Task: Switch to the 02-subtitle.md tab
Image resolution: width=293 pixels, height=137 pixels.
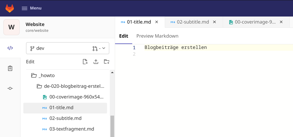Action: coord(193,22)
